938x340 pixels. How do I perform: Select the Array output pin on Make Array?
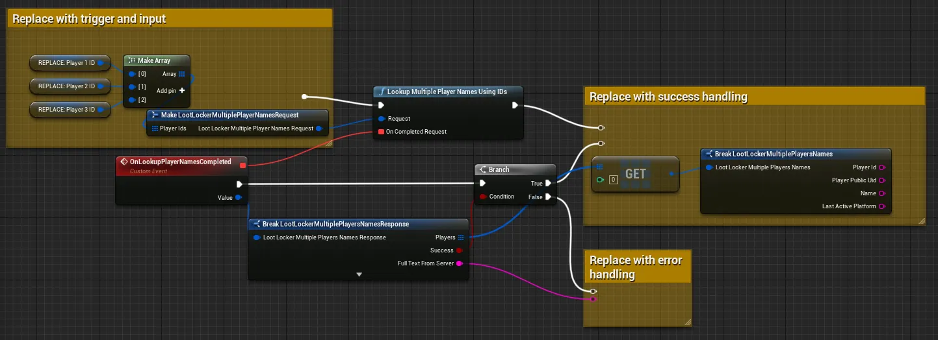pyautogui.click(x=182, y=74)
